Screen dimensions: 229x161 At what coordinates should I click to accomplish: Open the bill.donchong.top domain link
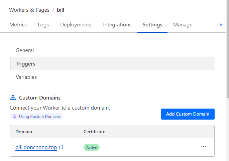(x=36, y=147)
